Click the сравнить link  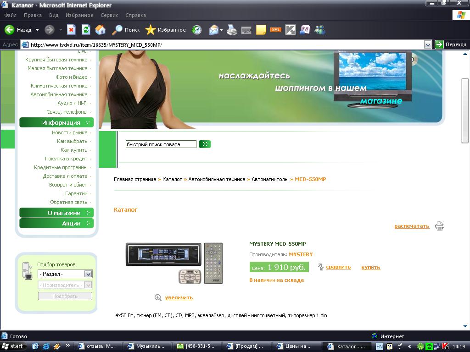click(x=338, y=267)
